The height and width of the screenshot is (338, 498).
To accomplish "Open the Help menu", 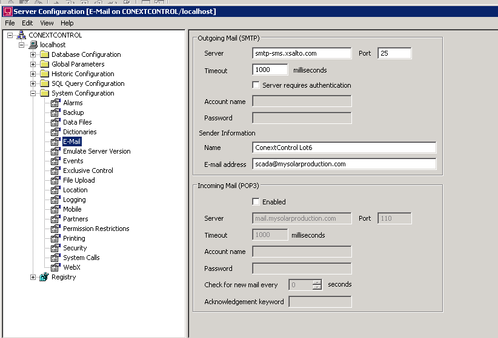I will click(x=67, y=23).
